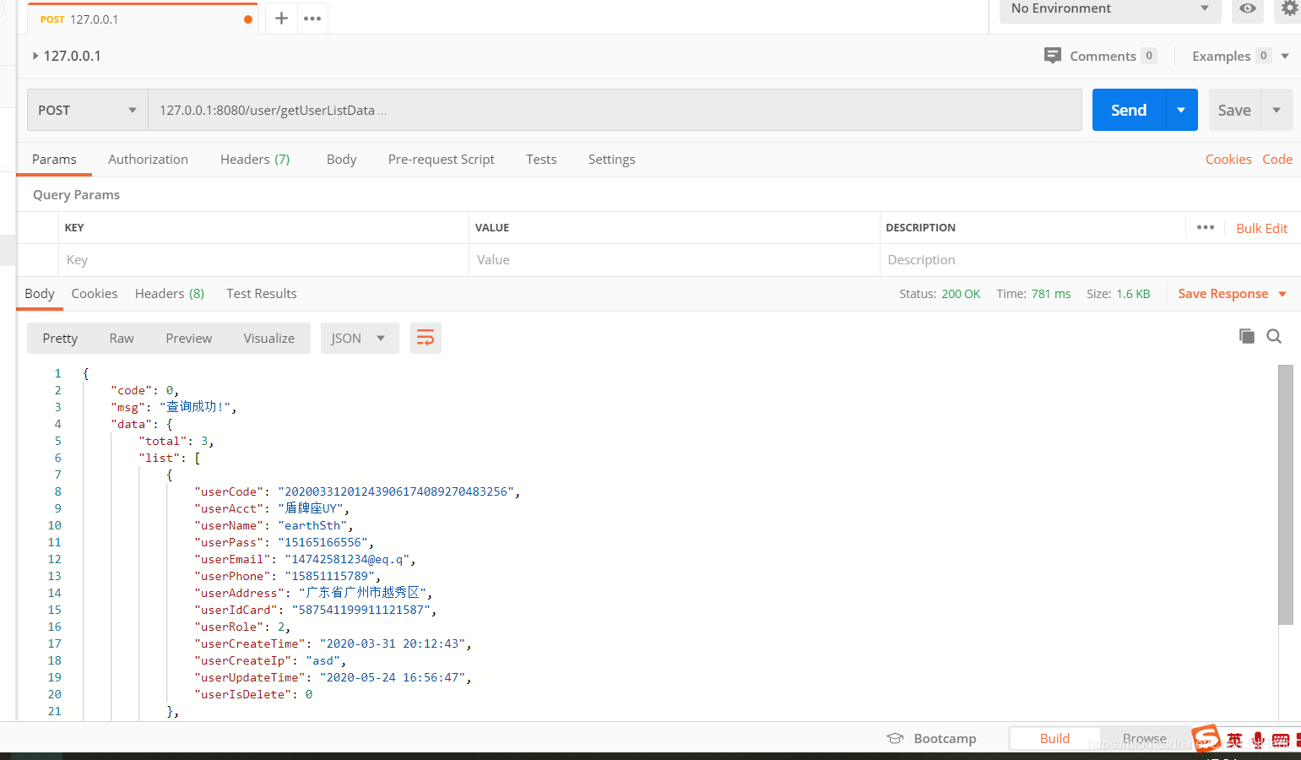The image size is (1301, 760).
Task: Click the Bulk Edit link
Action: tap(1262, 228)
